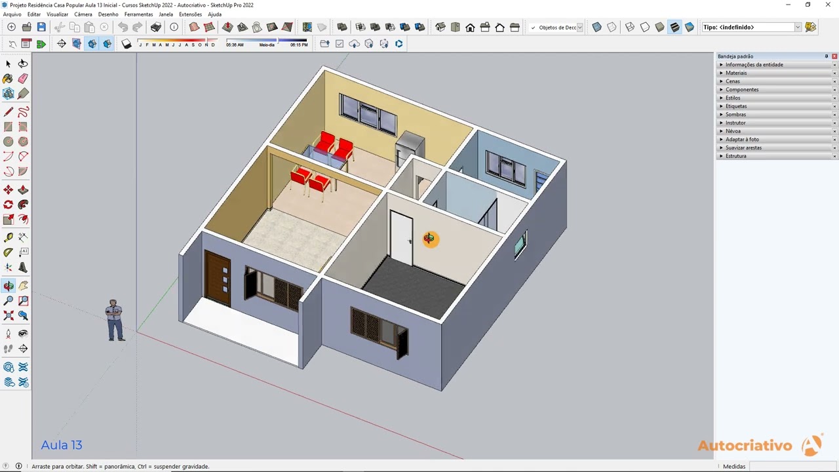Select the arrow Select tool
Image resolution: width=839 pixels, height=472 pixels.
pos(8,64)
